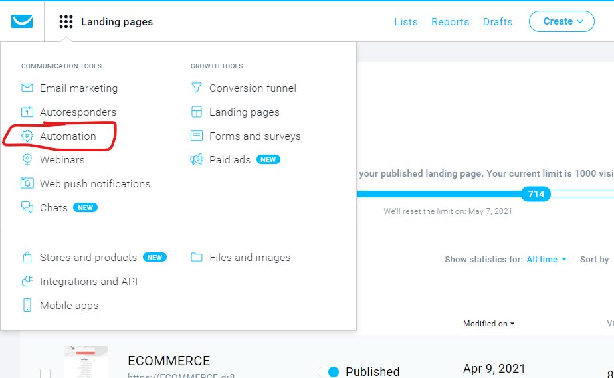Click the Webinars webcam icon
This screenshot has height=378, width=614.
[27, 159]
